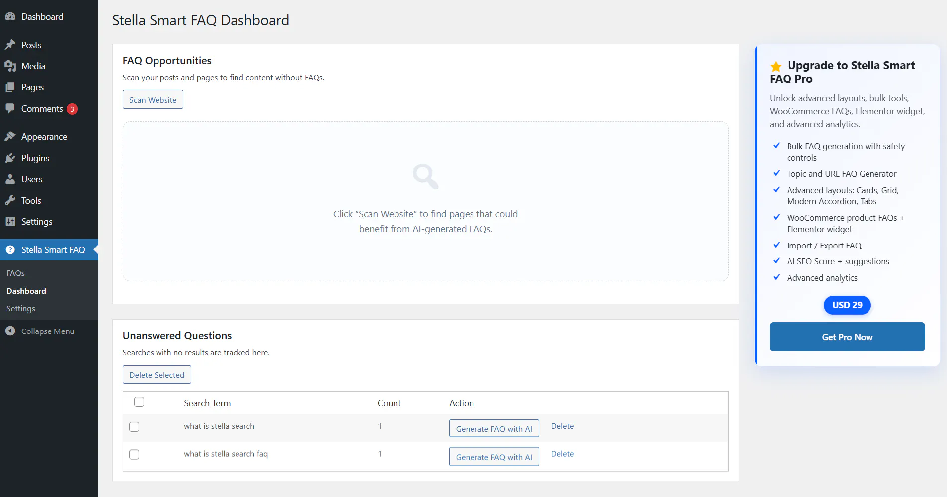Open the Tools menu
Screen dimensions: 947x497
[x=49, y=200]
